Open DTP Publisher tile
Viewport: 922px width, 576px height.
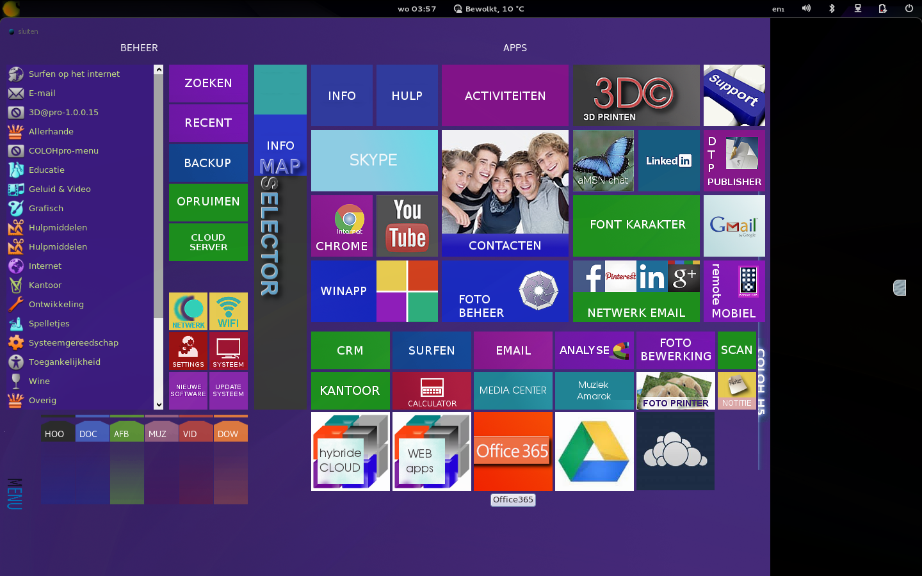coord(734,161)
